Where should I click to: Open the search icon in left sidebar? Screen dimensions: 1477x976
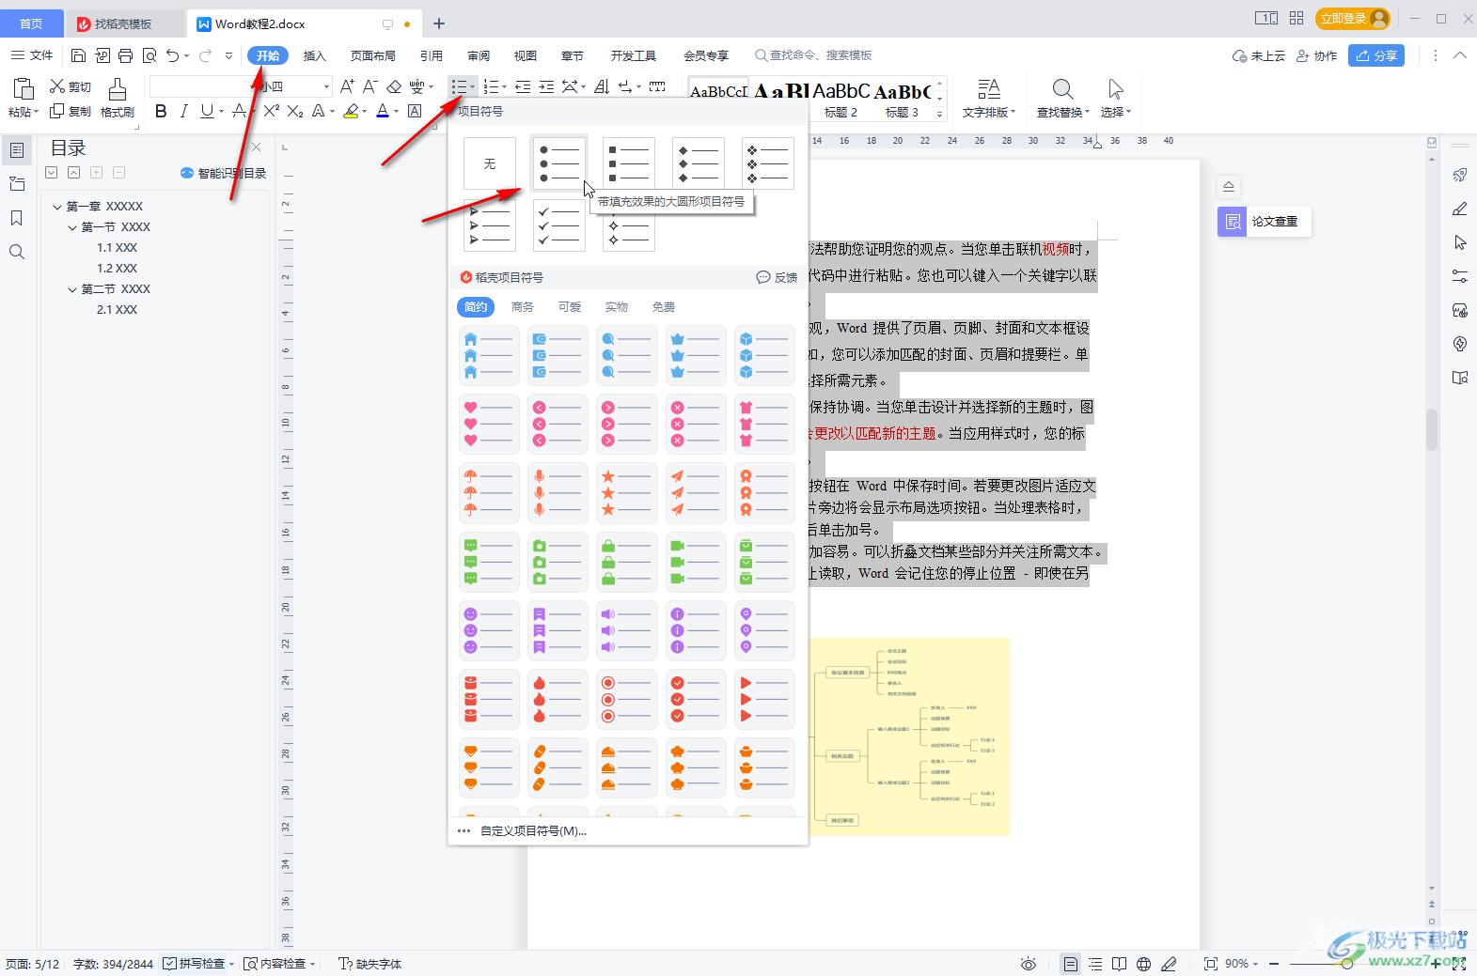point(17,252)
